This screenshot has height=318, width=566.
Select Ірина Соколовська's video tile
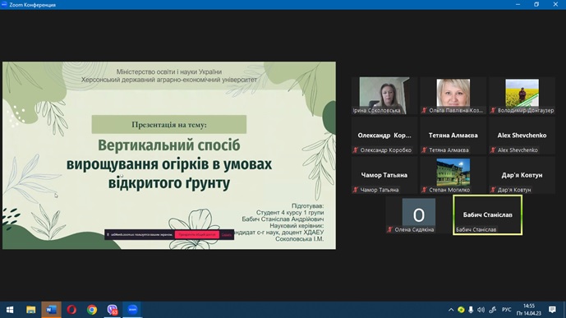[384, 95]
